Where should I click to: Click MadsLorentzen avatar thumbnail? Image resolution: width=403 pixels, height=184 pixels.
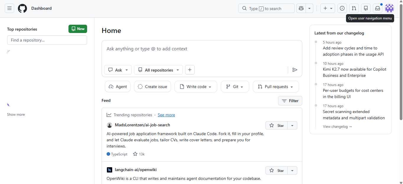pyautogui.click(x=110, y=125)
